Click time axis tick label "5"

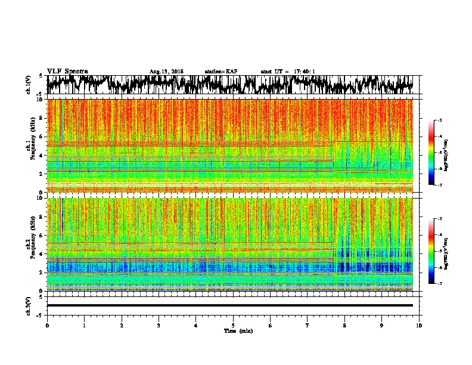pyautogui.click(x=233, y=326)
